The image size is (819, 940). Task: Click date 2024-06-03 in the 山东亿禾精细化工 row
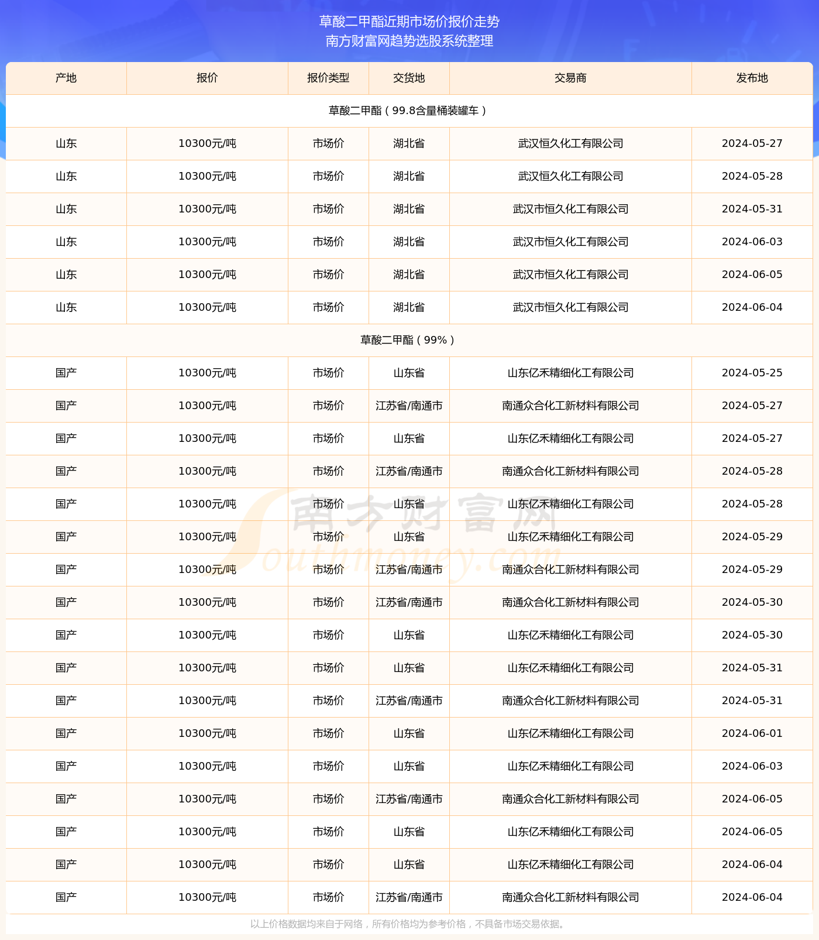pos(752,766)
